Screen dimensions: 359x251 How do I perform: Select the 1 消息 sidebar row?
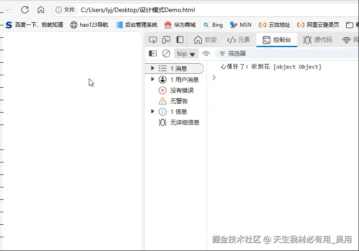175,69
